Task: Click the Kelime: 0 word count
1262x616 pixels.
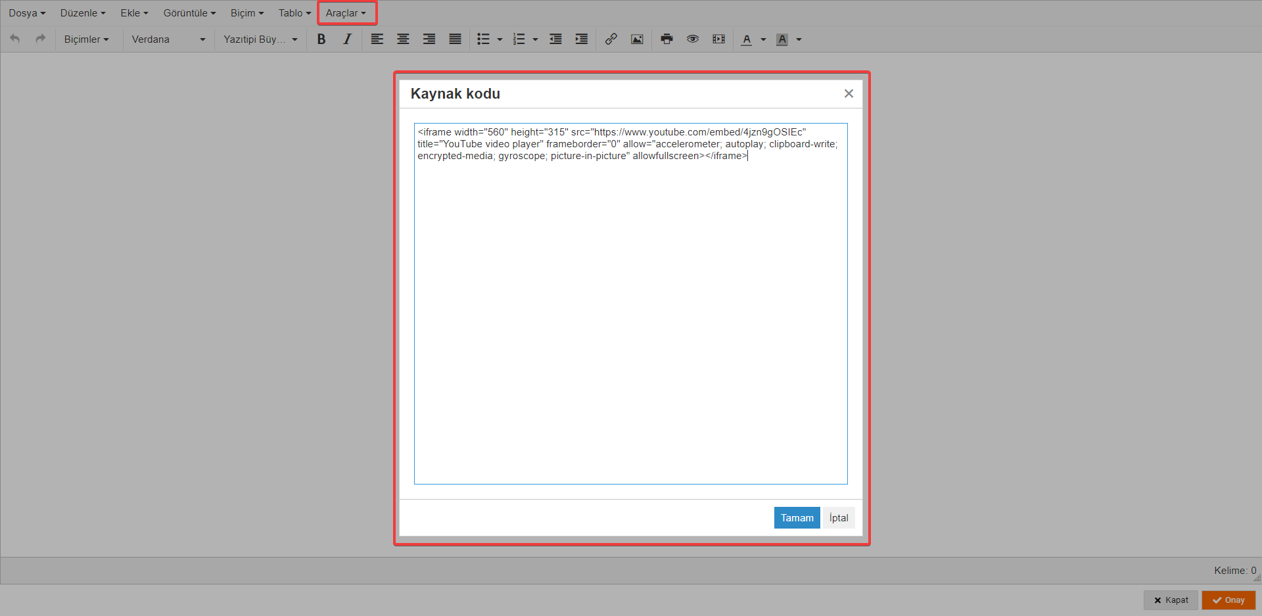Action: 1235,571
